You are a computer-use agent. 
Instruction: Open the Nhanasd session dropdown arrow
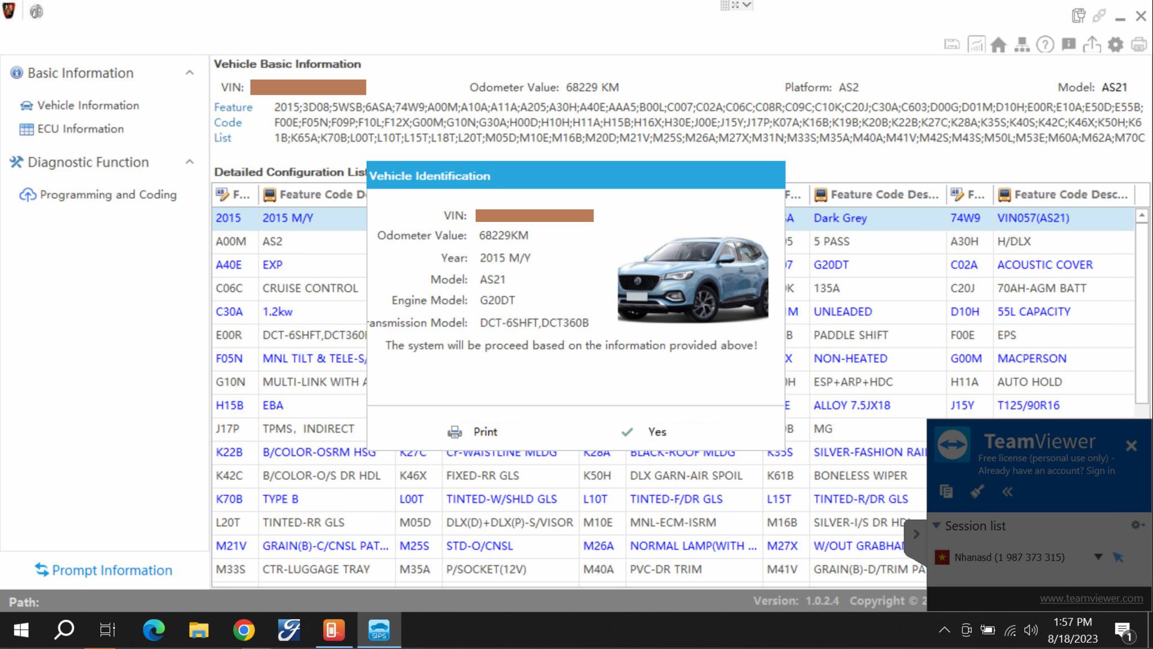click(1098, 557)
